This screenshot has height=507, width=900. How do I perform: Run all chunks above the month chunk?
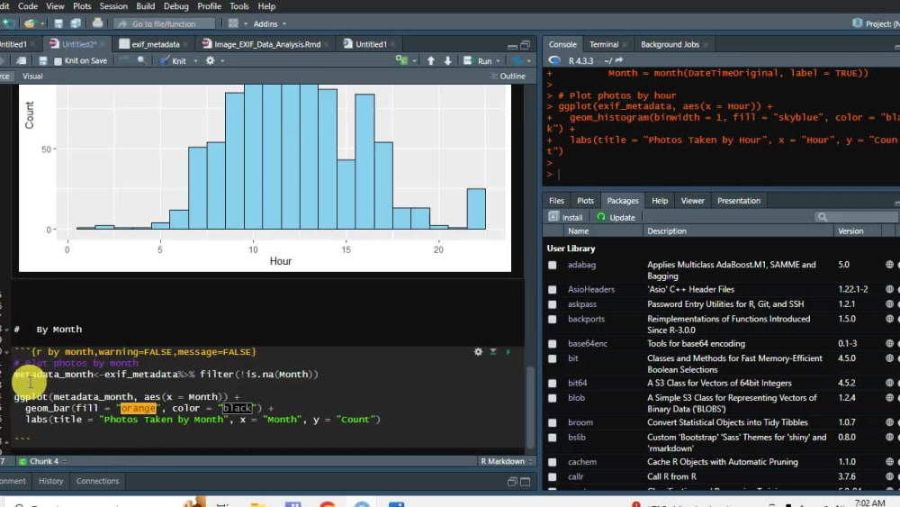[493, 351]
